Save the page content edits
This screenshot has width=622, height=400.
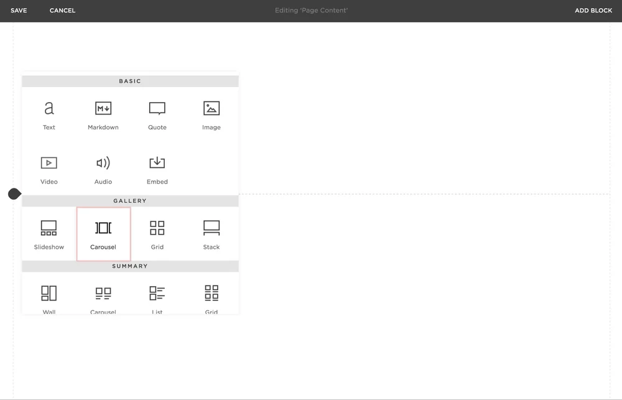[x=19, y=10]
